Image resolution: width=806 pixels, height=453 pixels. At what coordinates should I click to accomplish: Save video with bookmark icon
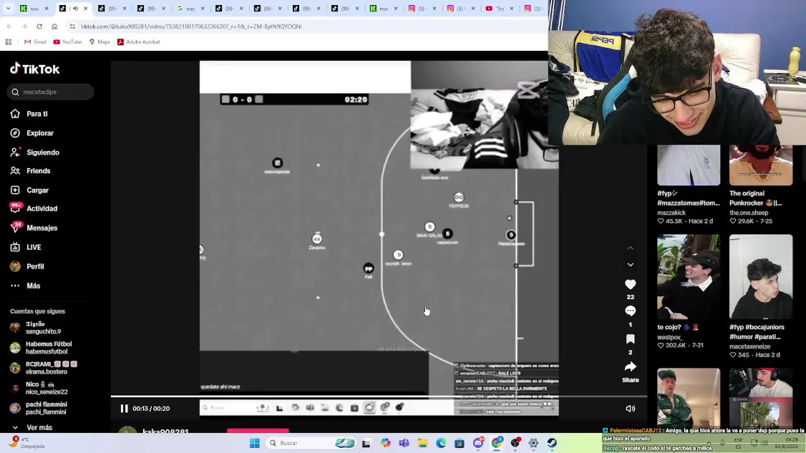point(630,339)
